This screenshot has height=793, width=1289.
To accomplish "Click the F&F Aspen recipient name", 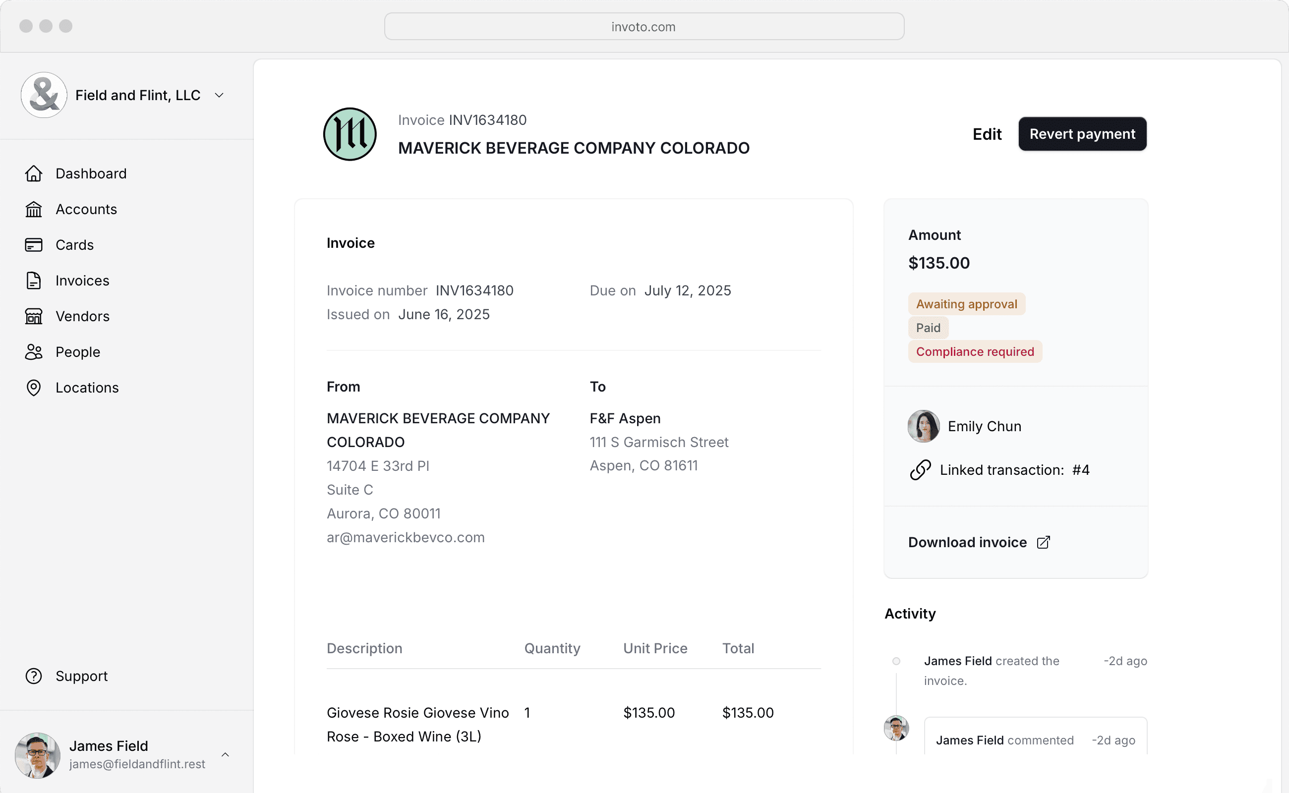I will pyautogui.click(x=625, y=418).
